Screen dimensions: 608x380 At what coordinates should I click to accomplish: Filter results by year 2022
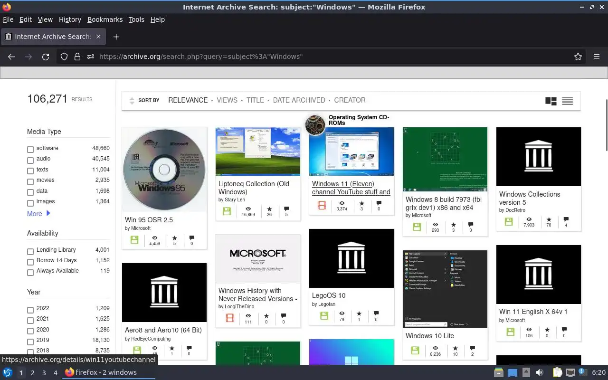tap(30, 310)
